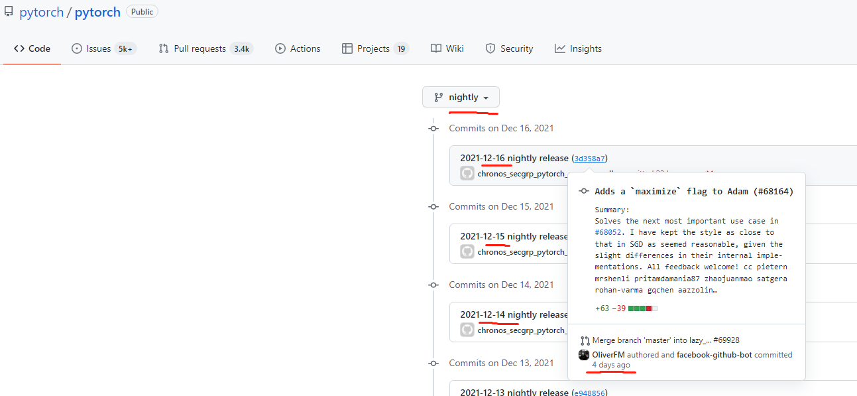Click Commits on Dec 14, 2021 heading
Image resolution: width=857 pixels, height=396 pixels.
pos(501,285)
